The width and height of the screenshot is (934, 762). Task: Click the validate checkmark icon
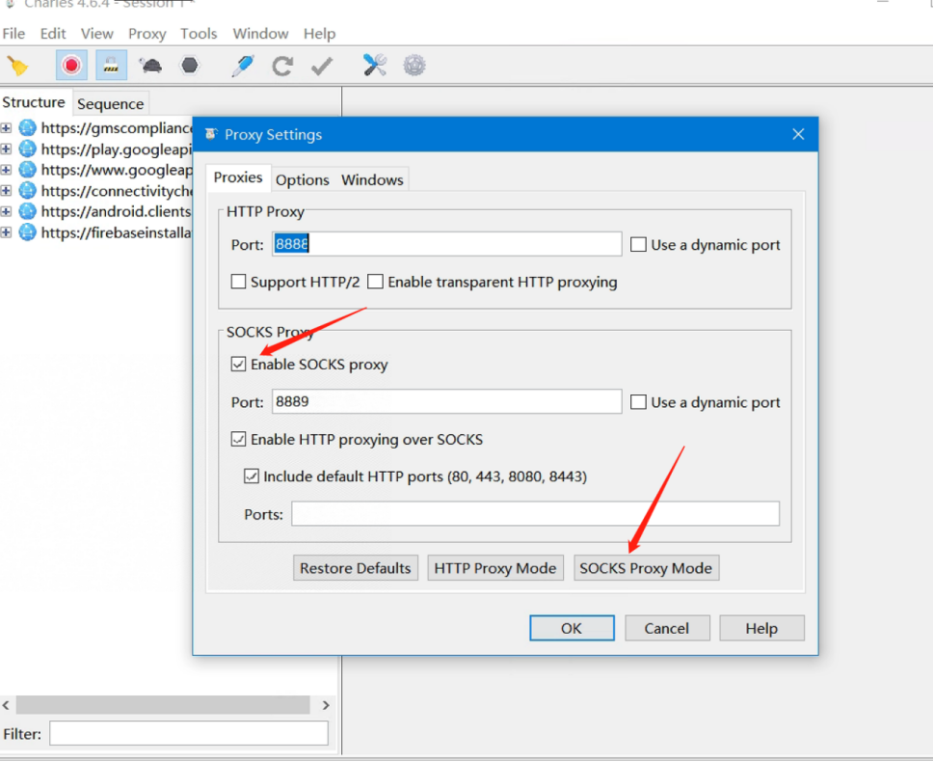click(x=322, y=66)
